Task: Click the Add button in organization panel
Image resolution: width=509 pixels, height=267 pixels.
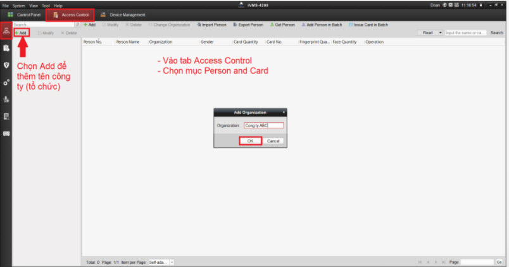Action: click(21, 32)
